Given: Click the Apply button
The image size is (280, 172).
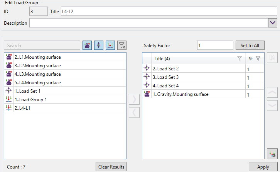Looking at the screenshot, I should coord(263,167).
